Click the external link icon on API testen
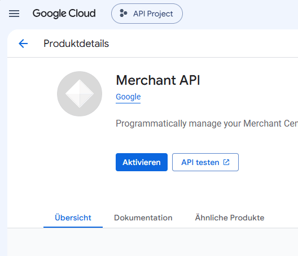 tap(226, 162)
